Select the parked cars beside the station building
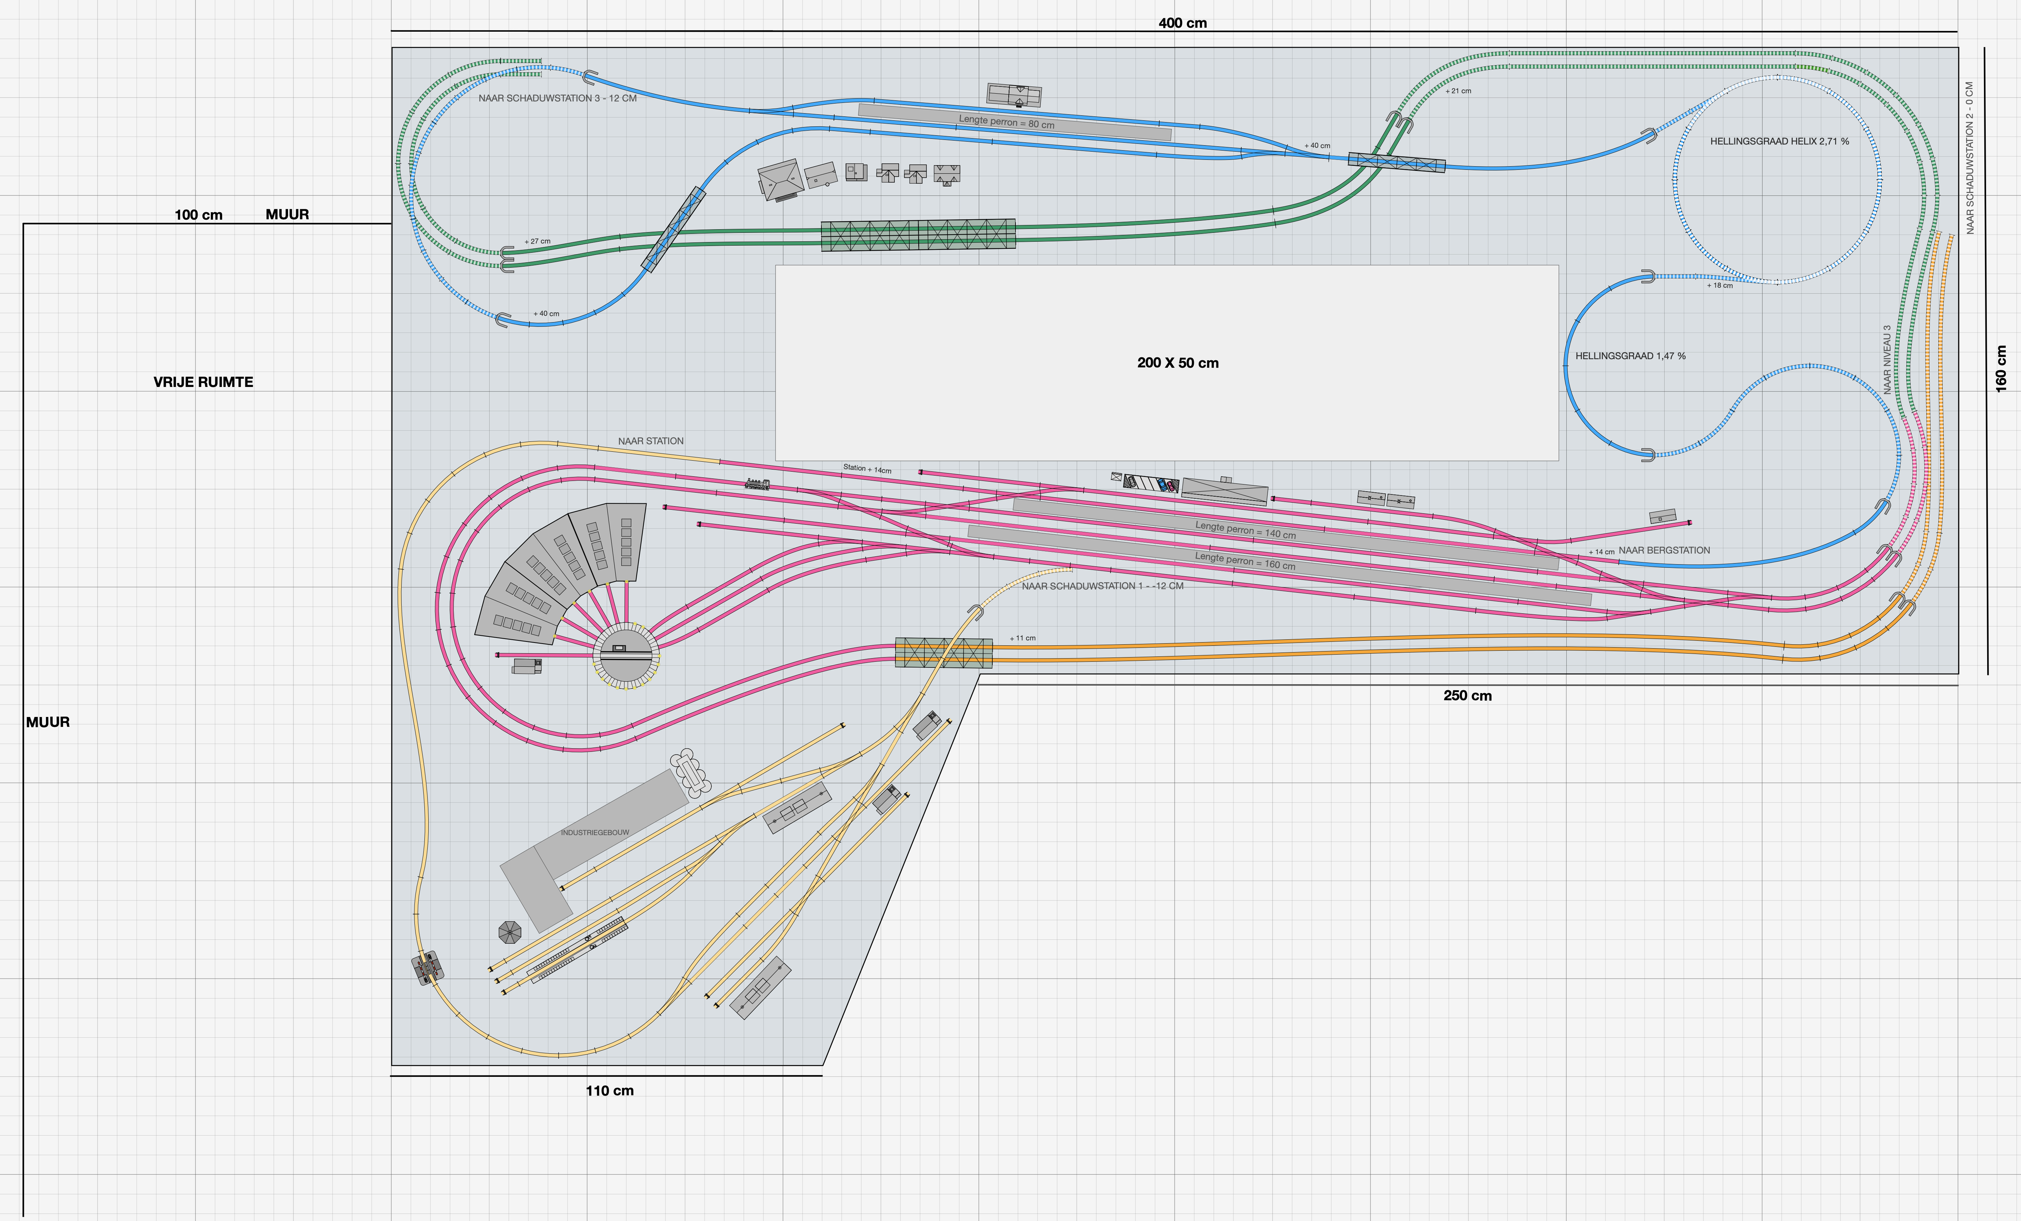2021x1221 pixels. (x=1151, y=483)
